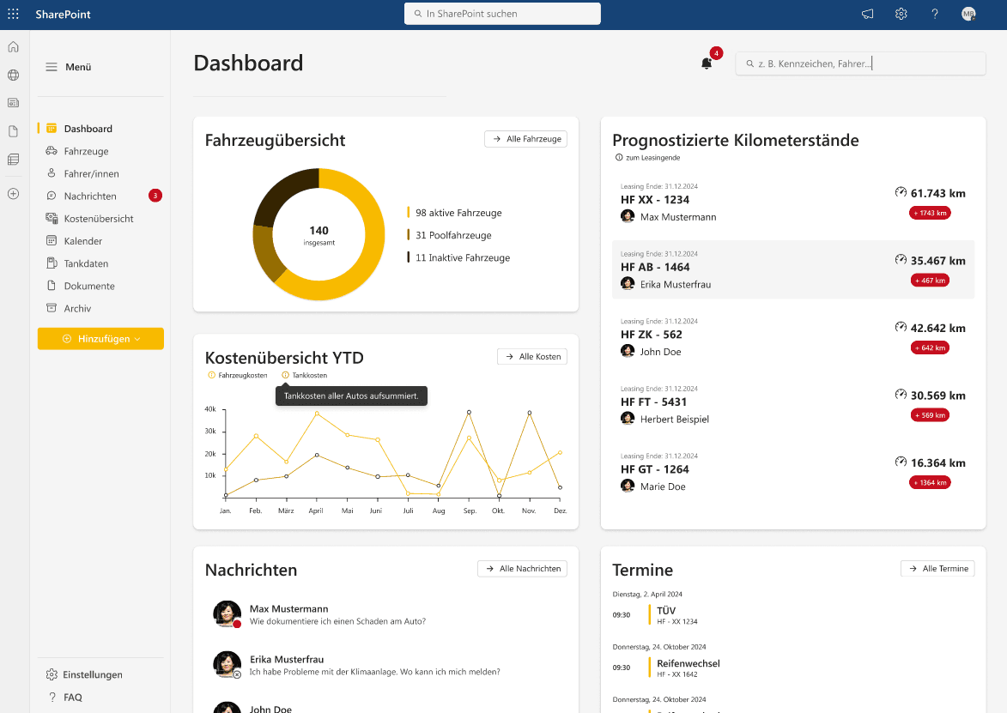Click the settings gear in the blue top bar
Image resolution: width=1007 pixels, height=713 pixels.
901,14
